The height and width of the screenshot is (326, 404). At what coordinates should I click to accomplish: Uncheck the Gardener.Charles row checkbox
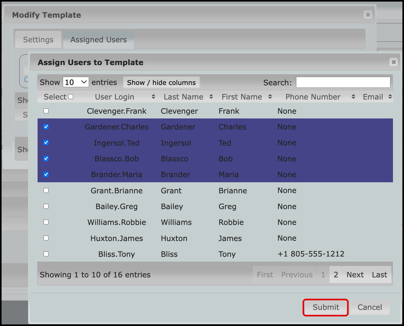46,127
